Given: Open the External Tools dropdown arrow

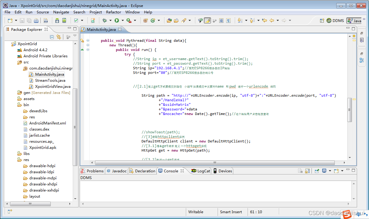Looking at the screenshot, I should (x=134, y=20).
